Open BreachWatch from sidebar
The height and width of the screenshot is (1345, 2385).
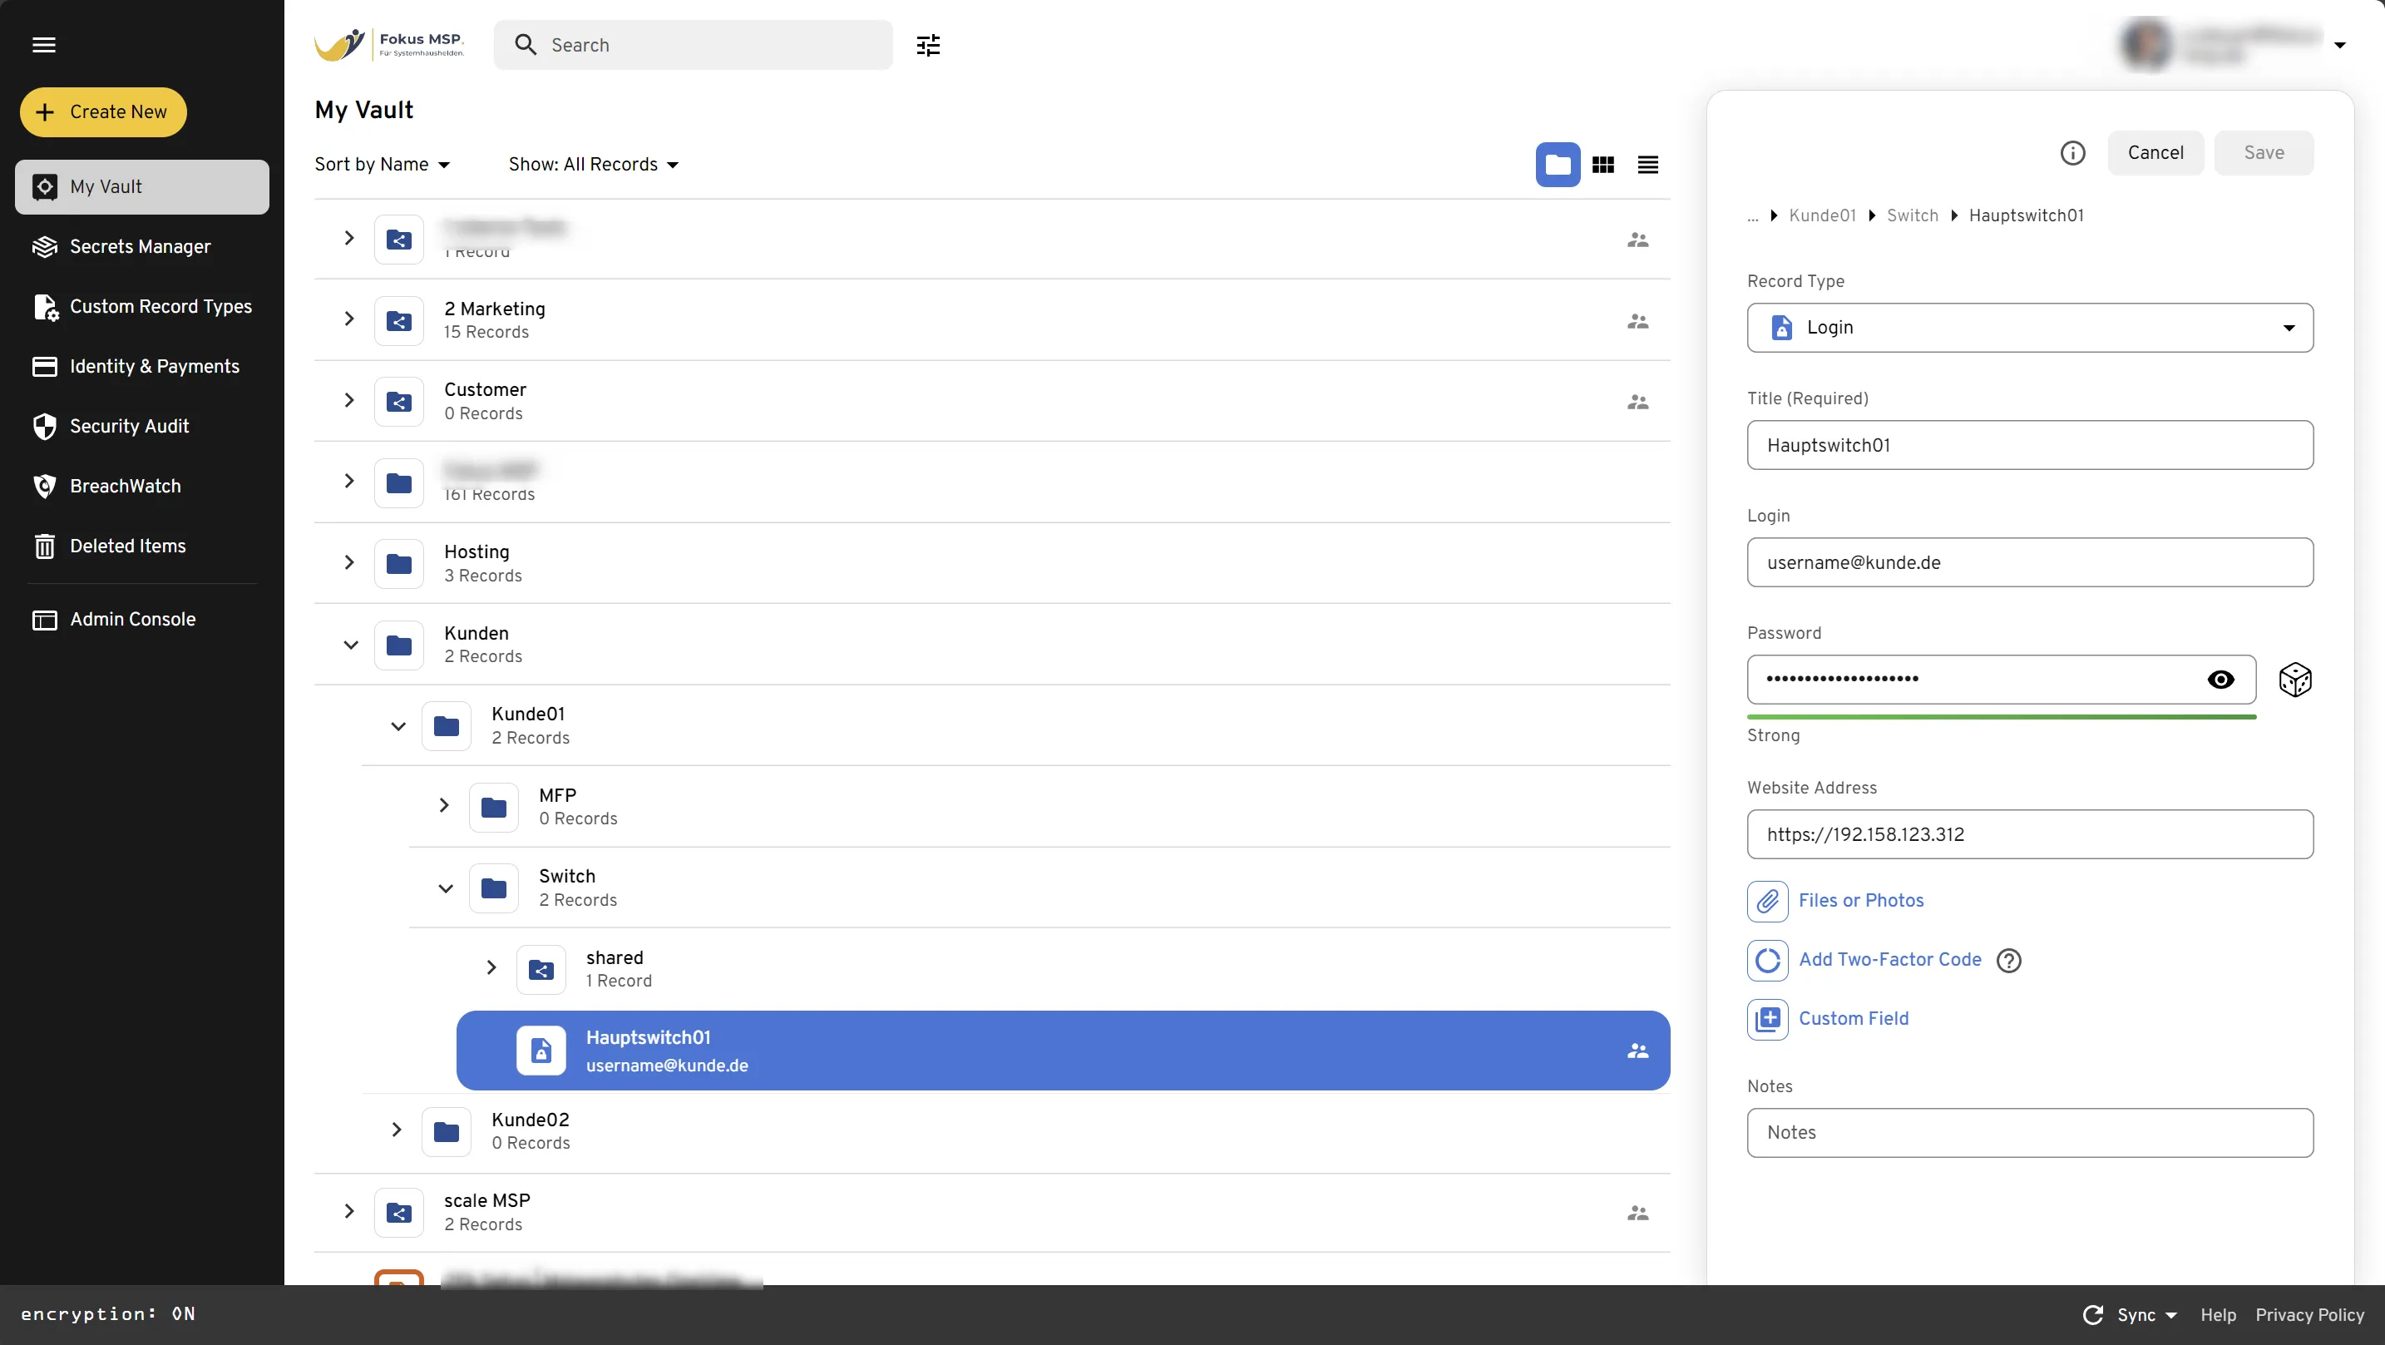click(x=141, y=487)
